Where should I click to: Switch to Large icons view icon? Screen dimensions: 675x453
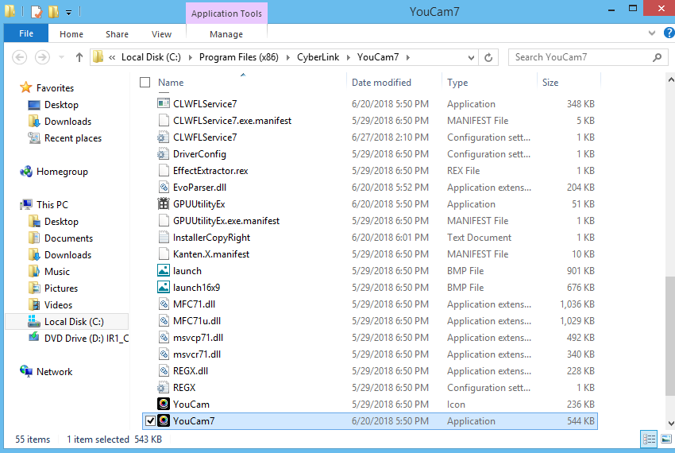[x=666, y=439]
